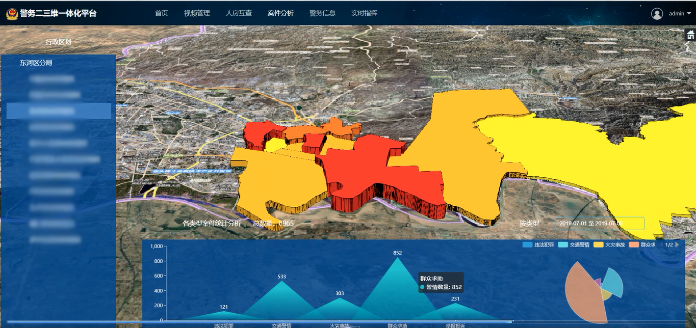Go to next legend page arrow
696x328 pixels.
[x=677, y=245]
